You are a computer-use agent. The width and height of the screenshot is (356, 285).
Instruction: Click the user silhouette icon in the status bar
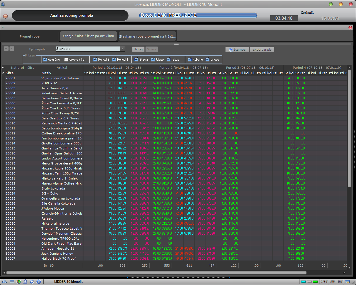25,281
